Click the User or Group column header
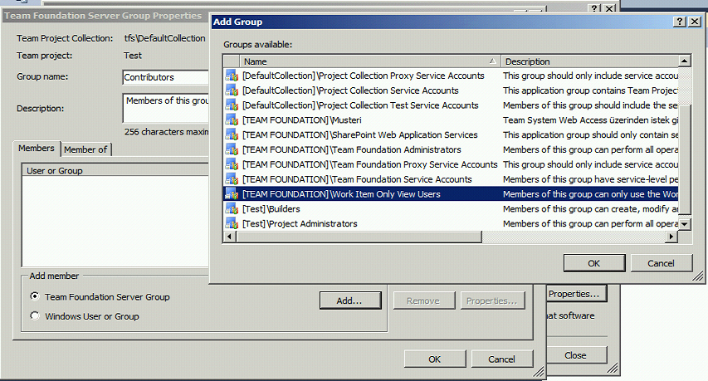Screen dimensions: 708x381 click(x=115, y=171)
